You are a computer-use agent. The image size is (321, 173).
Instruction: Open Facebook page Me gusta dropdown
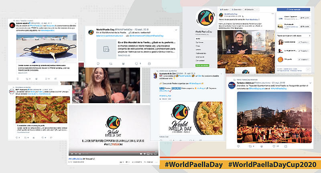[x=224, y=9]
